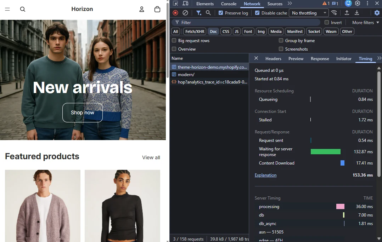Click the Horizon page vertical scrollbar
Image resolution: width=382 pixels, height=242 pixels.
(x=168, y=40)
